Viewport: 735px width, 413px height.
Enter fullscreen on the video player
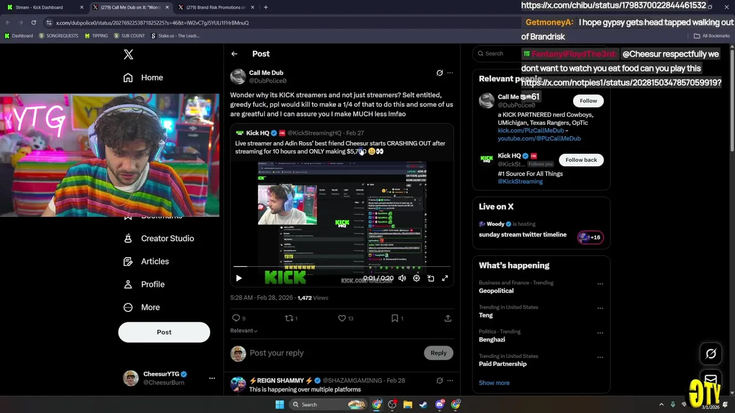pos(445,278)
